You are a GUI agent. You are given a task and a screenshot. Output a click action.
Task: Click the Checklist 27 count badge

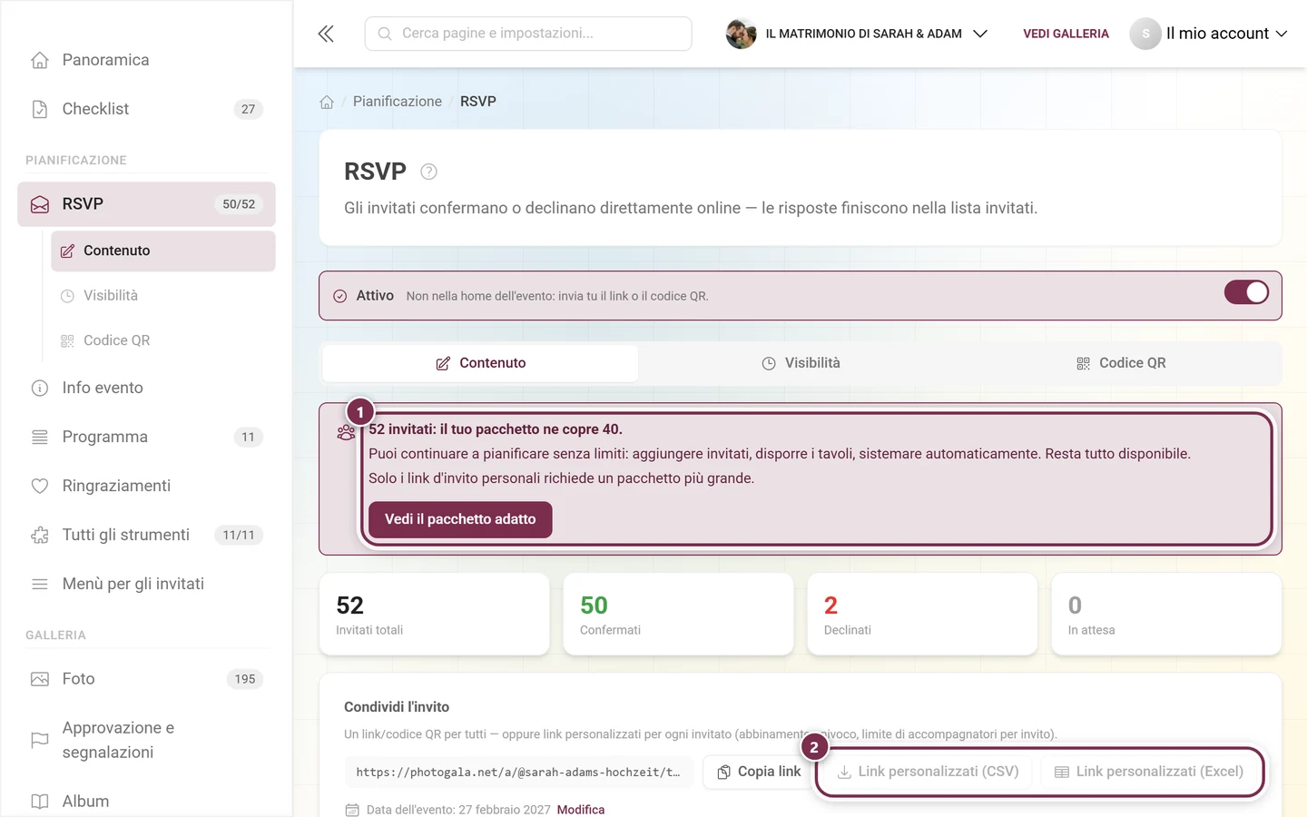[x=248, y=109]
